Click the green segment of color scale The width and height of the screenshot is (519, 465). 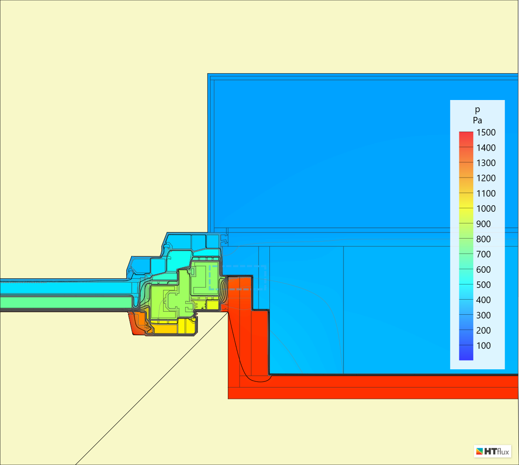click(x=466, y=242)
